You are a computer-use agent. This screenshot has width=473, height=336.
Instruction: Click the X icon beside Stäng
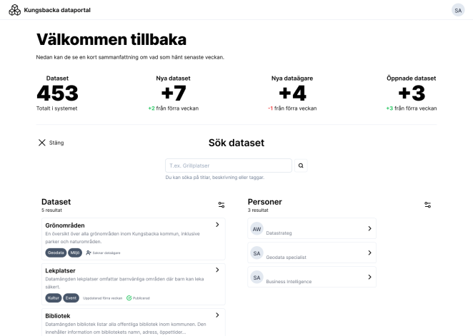[41, 143]
